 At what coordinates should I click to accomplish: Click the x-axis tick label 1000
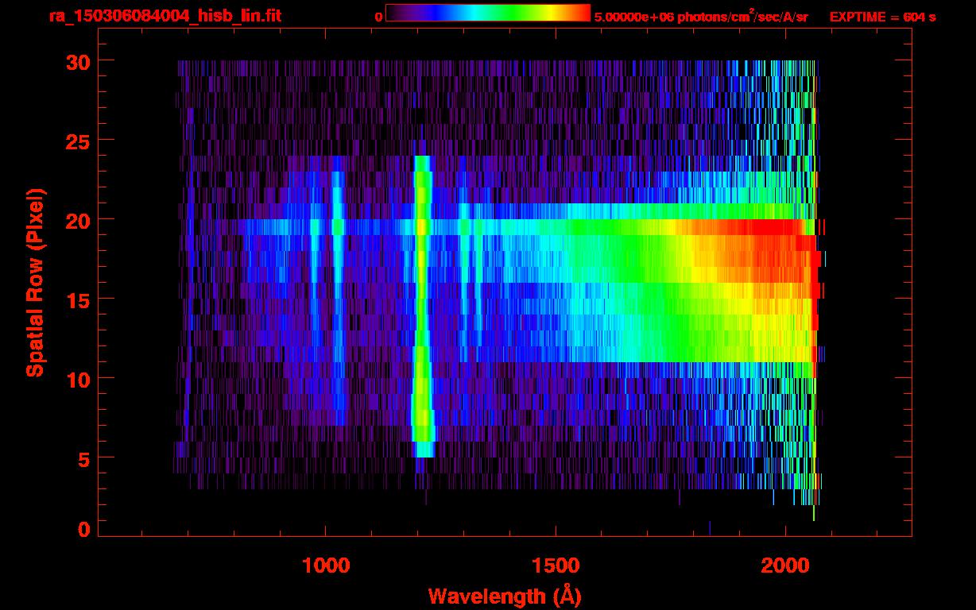326,566
